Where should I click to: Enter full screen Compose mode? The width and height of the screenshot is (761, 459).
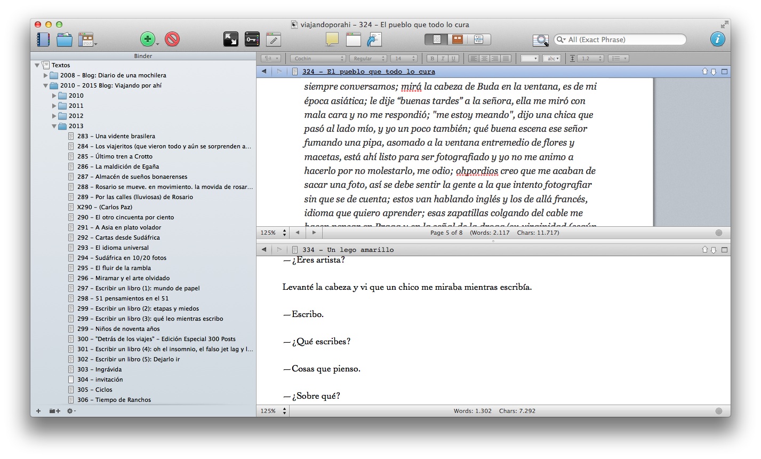click(230, 39)
